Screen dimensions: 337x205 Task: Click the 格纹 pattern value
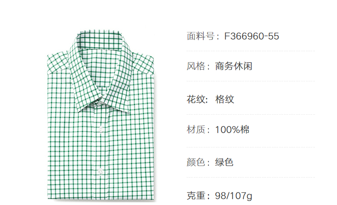point(225,99)
